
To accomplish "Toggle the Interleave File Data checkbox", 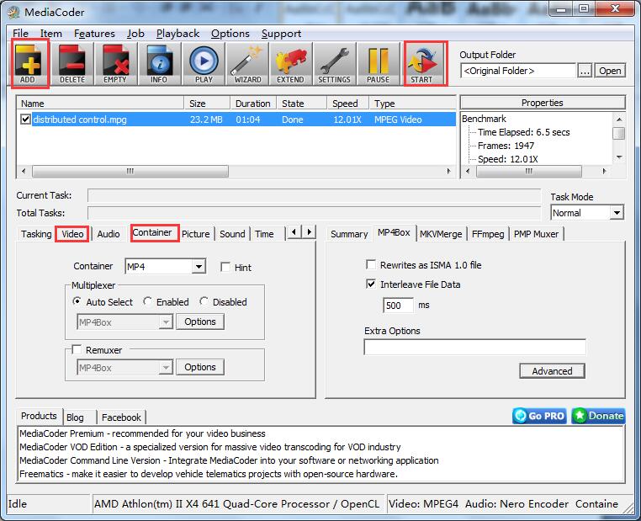I will [371, 284].
